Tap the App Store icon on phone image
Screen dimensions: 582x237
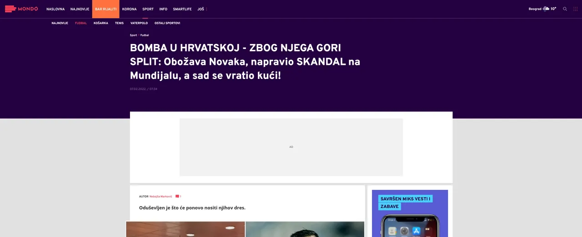pos(416,231)
